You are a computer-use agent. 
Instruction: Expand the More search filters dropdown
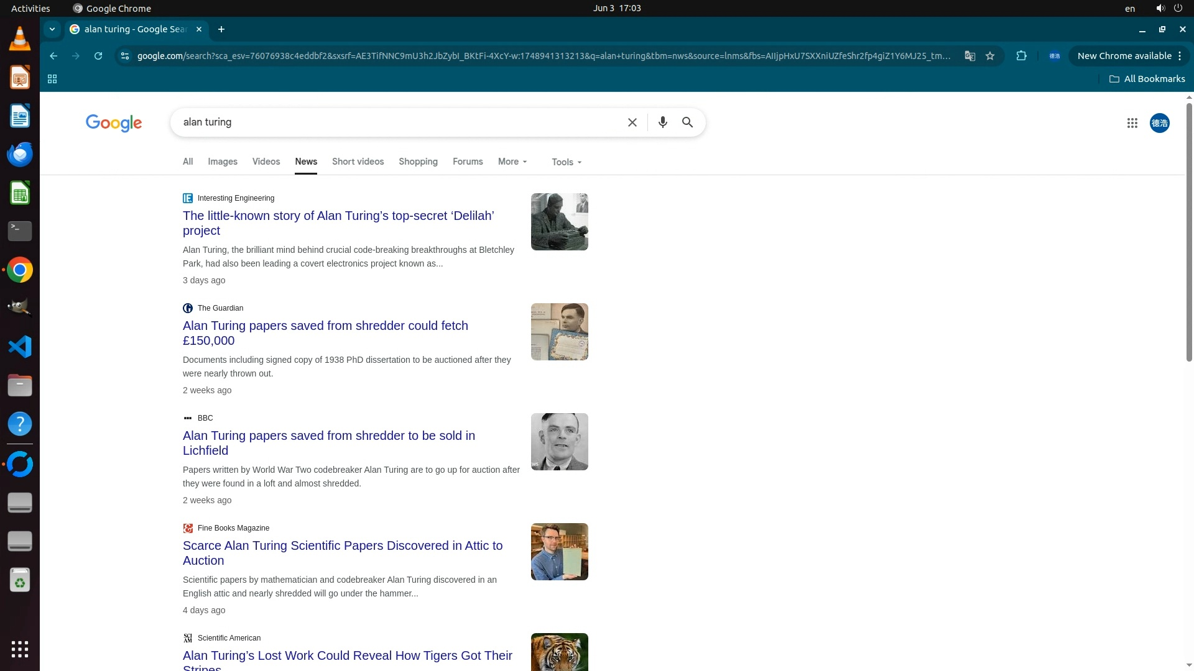click(x=512, y=162)
